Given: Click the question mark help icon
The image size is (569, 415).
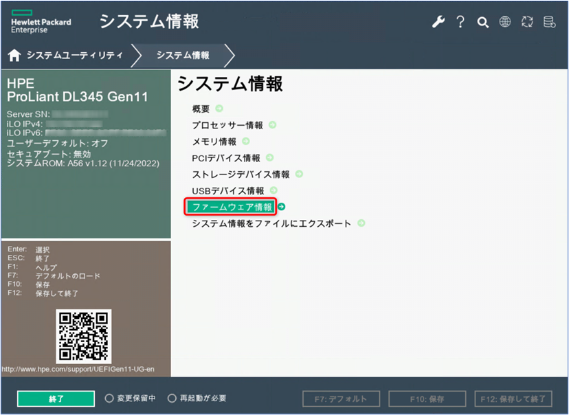Looking at the screenshot, I should (460, 21).
